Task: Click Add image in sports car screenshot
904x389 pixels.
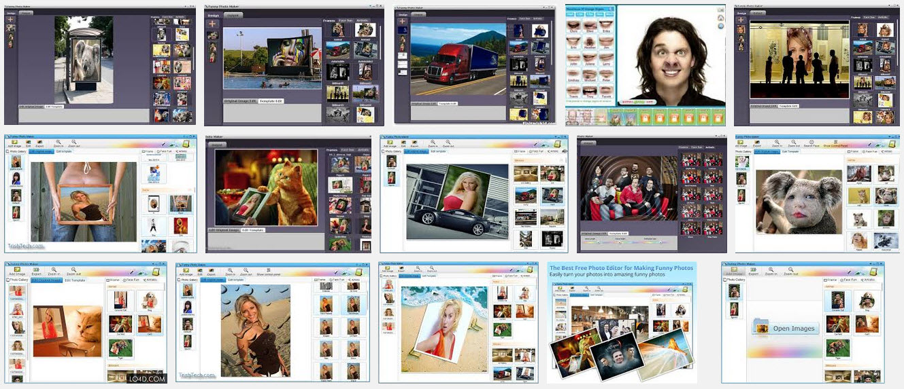Action: click(x=391, y=144)
